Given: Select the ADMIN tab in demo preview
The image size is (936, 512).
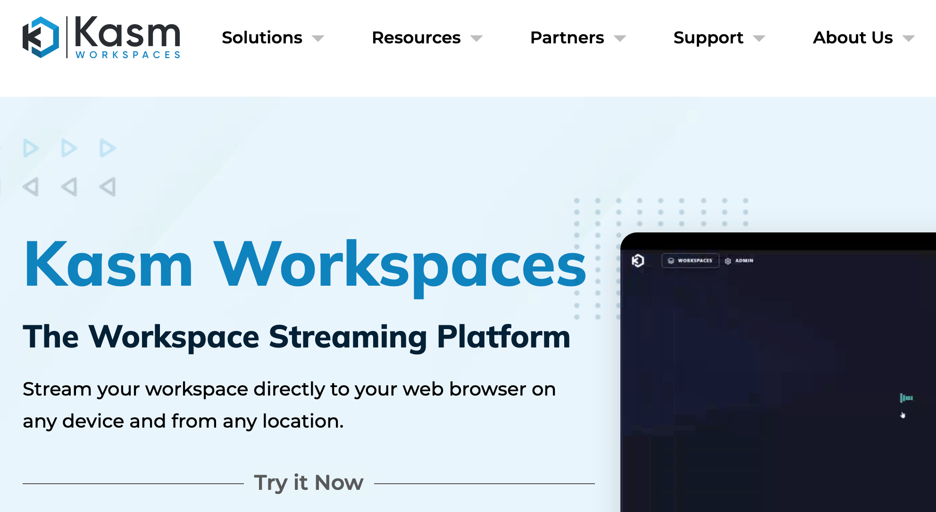Looking at the screenshot, I should pyautogui.click(x=744, y=261).
